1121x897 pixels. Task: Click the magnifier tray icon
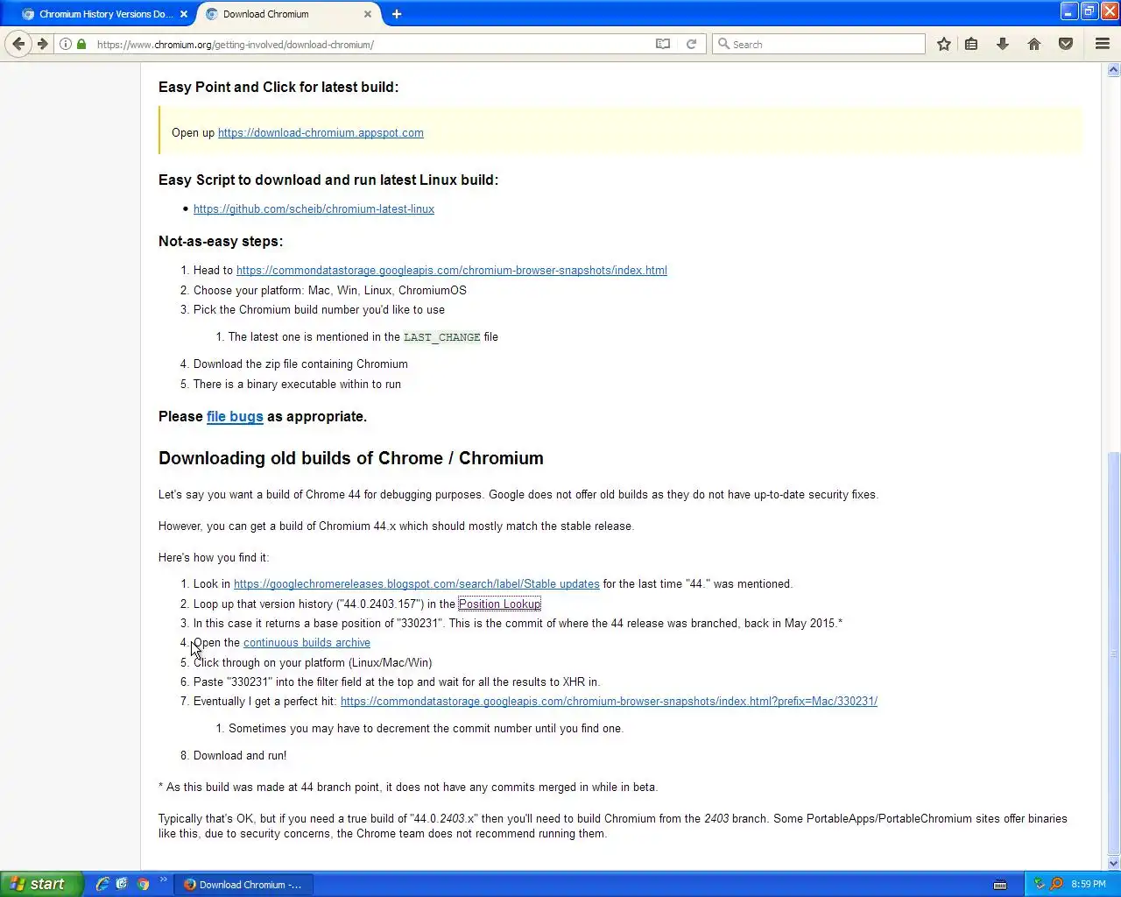(1056, 884)
